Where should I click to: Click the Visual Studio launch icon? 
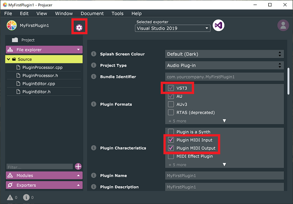coord(218,26)
